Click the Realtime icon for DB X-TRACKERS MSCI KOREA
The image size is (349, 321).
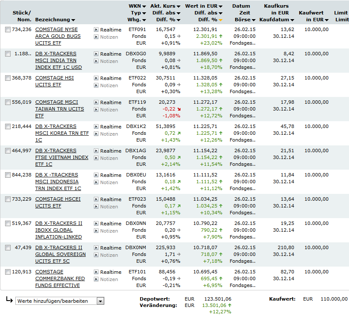point(96,127)
